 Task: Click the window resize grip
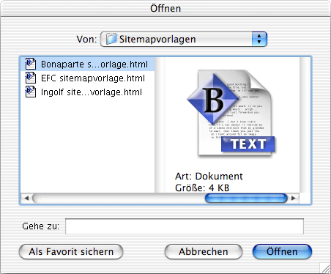coord(325,268)
